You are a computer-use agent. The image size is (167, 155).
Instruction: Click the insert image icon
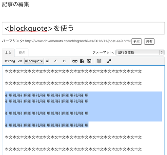(89, 61)
